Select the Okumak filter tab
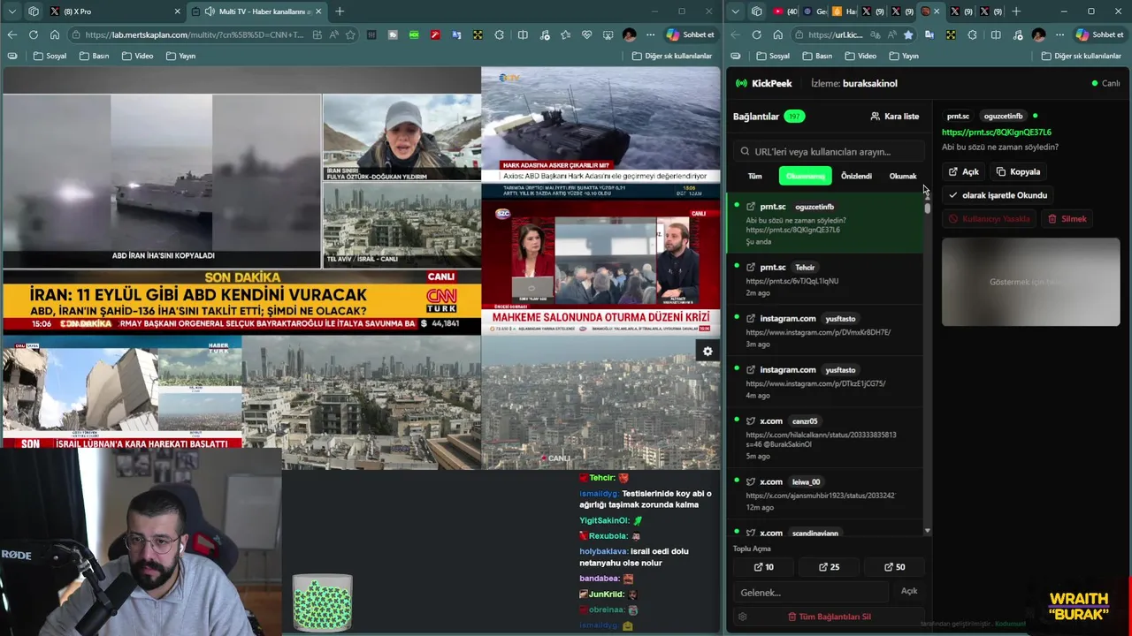 pos(902,176)
